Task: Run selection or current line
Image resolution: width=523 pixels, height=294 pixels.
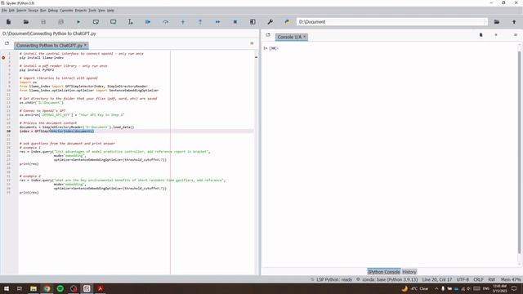Action: tap(131, 22)
